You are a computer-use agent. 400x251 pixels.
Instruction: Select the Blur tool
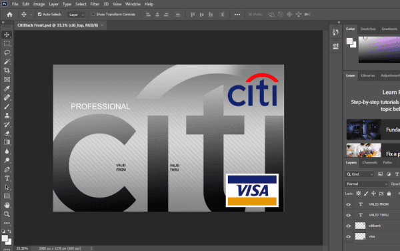click(7, 152)
